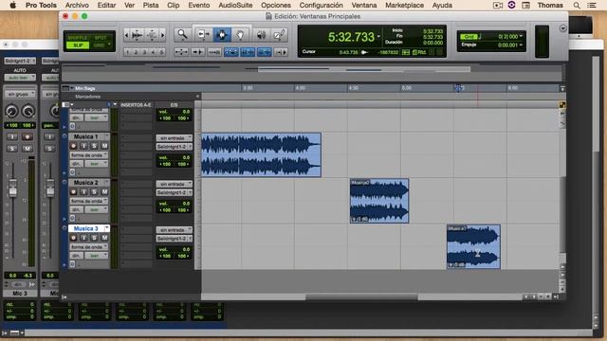The height and width of the screenshot is (341, 607).
Task: Enable SPOT edit mode
Action: click(x=101, y=38)
